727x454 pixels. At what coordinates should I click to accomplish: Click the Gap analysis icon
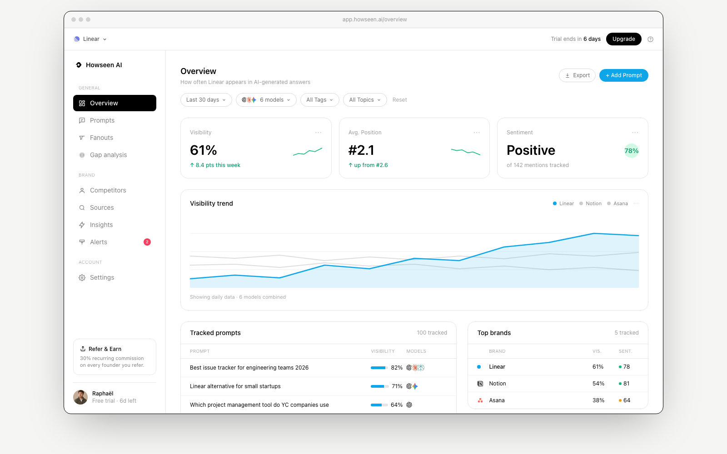coord(82,155)
